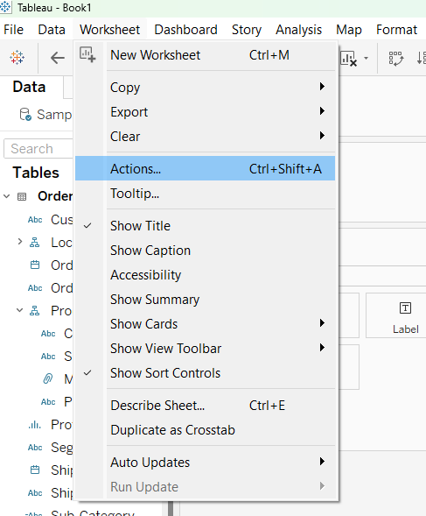
Task: Click the Ship Date calendar icon
Action: tap(35, 470)
